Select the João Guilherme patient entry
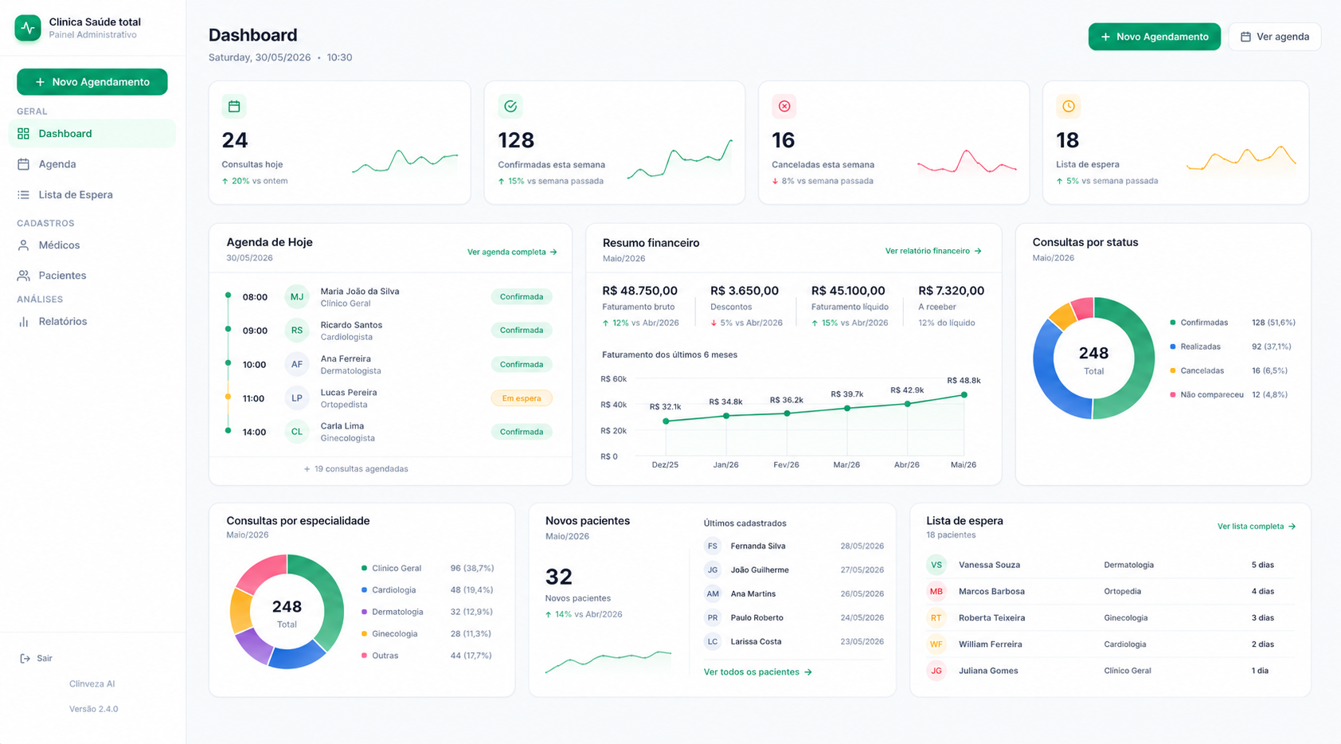The image size is (1341, 744). (794, 570)
